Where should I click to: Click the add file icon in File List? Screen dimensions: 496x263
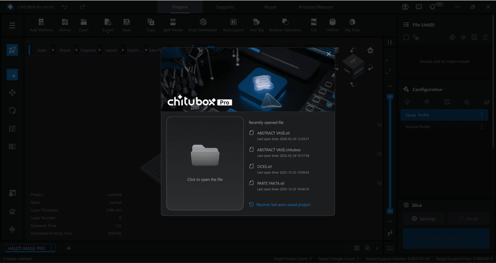pyautogui.click(x=474, y=38)
